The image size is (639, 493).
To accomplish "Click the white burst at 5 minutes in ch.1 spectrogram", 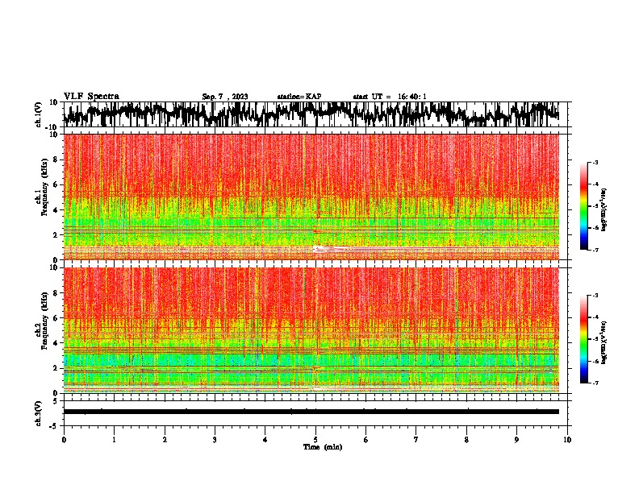I will (x=318, y=248).
